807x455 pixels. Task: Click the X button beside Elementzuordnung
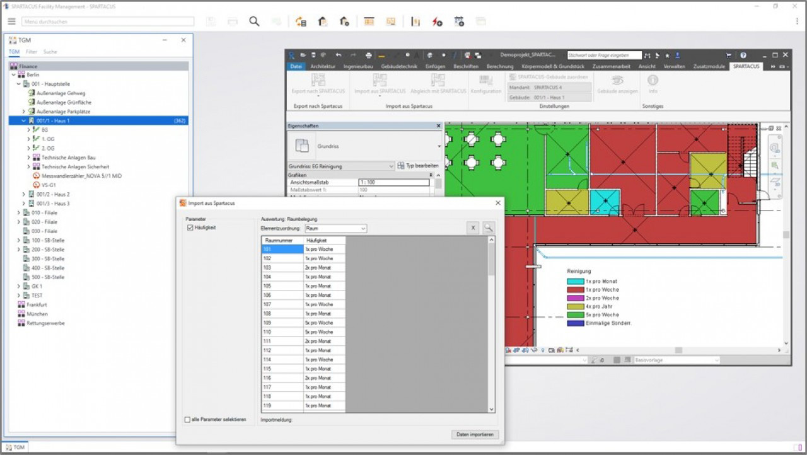pyautogui.click(x=473, y=228)
